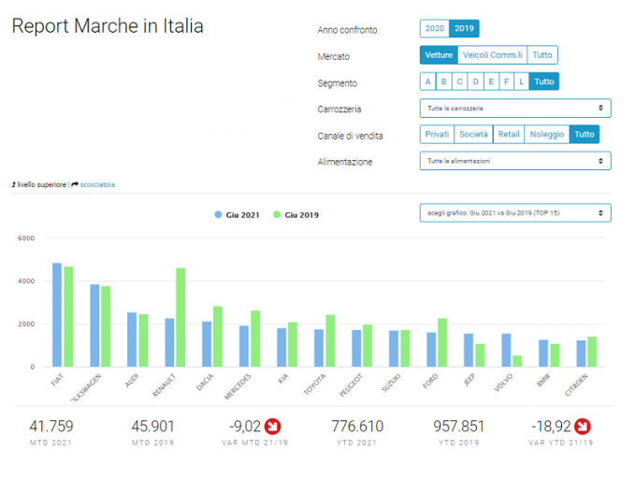Open Tutte le carrozzerie dropdown

(515, 109)
